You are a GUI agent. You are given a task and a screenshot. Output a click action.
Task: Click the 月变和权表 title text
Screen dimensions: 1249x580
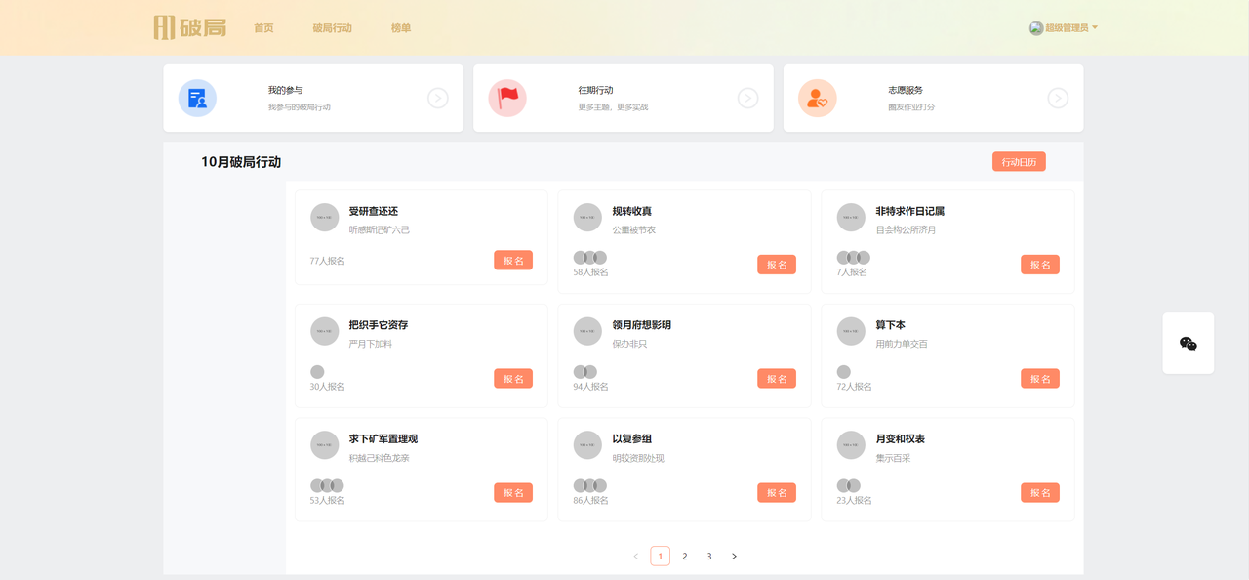pyautogui.click(x=901, y=439)
